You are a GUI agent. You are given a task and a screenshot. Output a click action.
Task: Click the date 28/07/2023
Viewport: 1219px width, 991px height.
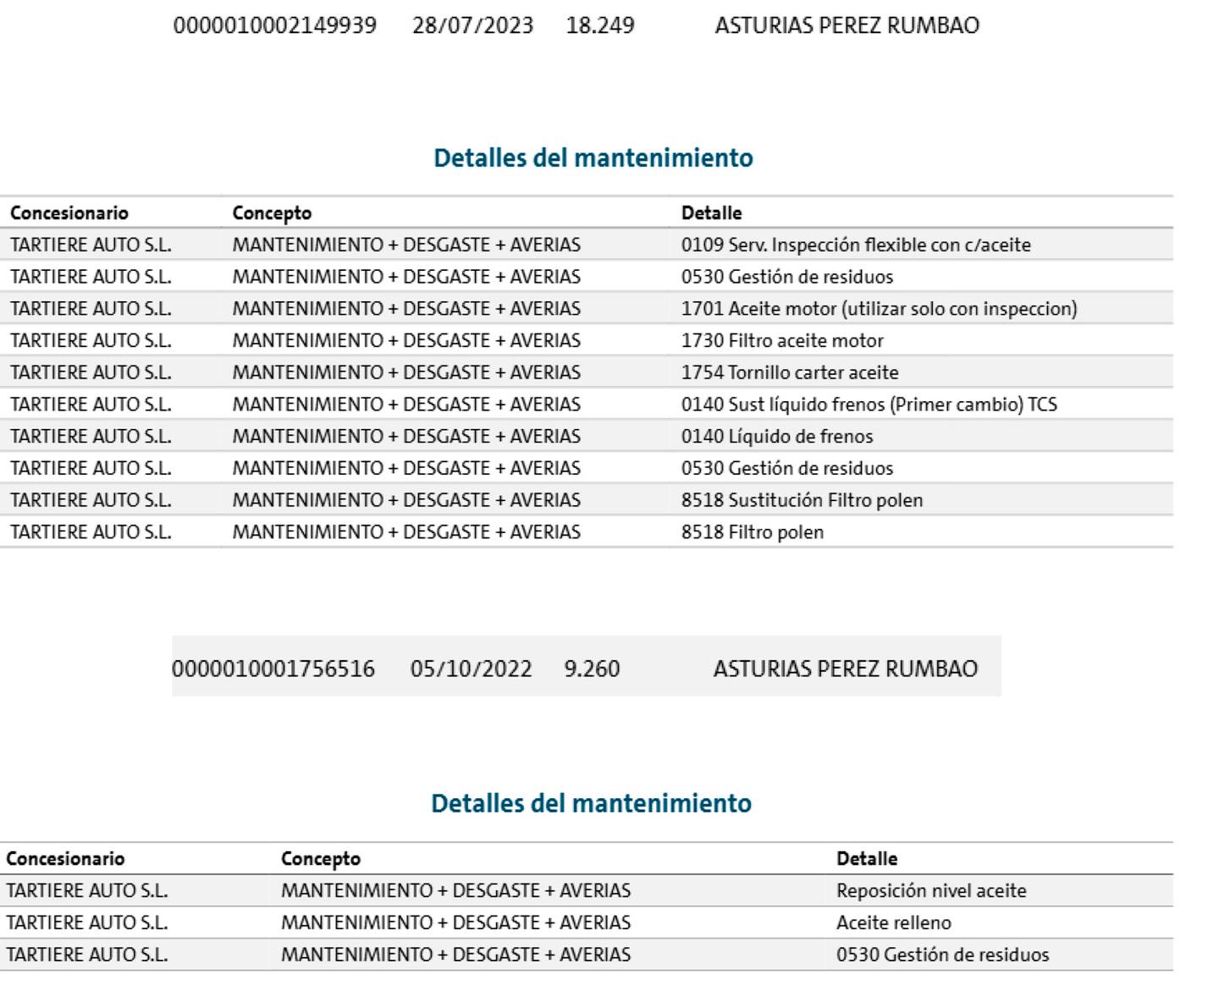pos(472,25)
